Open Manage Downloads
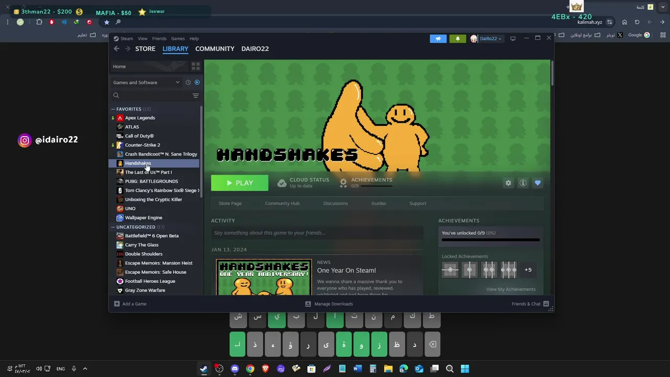 point(329,304)
